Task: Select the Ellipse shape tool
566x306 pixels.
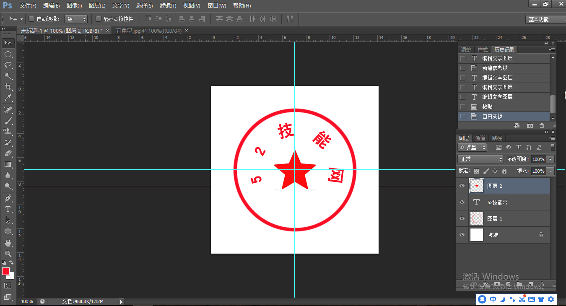Action: (8, 231)
